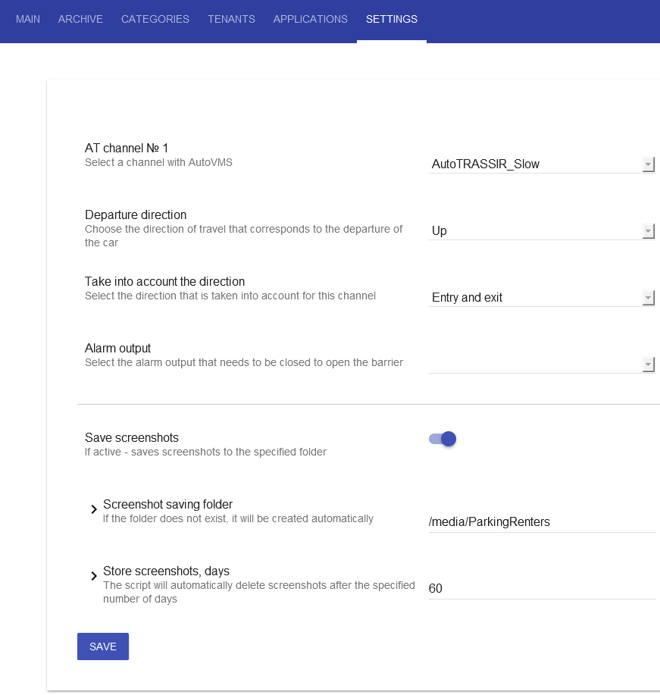Toggle the Save screenshots switch

tap(443, 439)
